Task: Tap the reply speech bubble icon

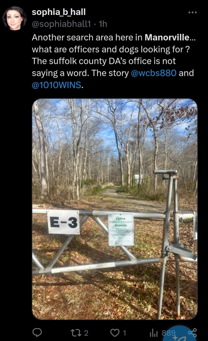Action: pyautogui.click(x=37, y=333)
